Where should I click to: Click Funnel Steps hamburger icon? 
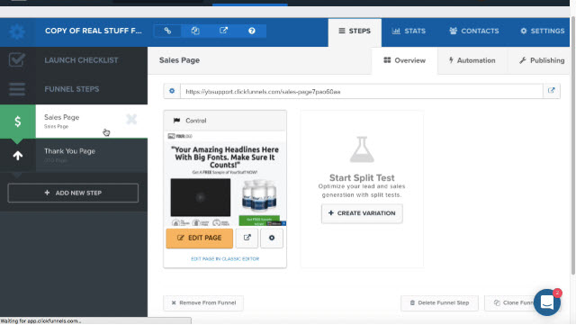(17, 89)
